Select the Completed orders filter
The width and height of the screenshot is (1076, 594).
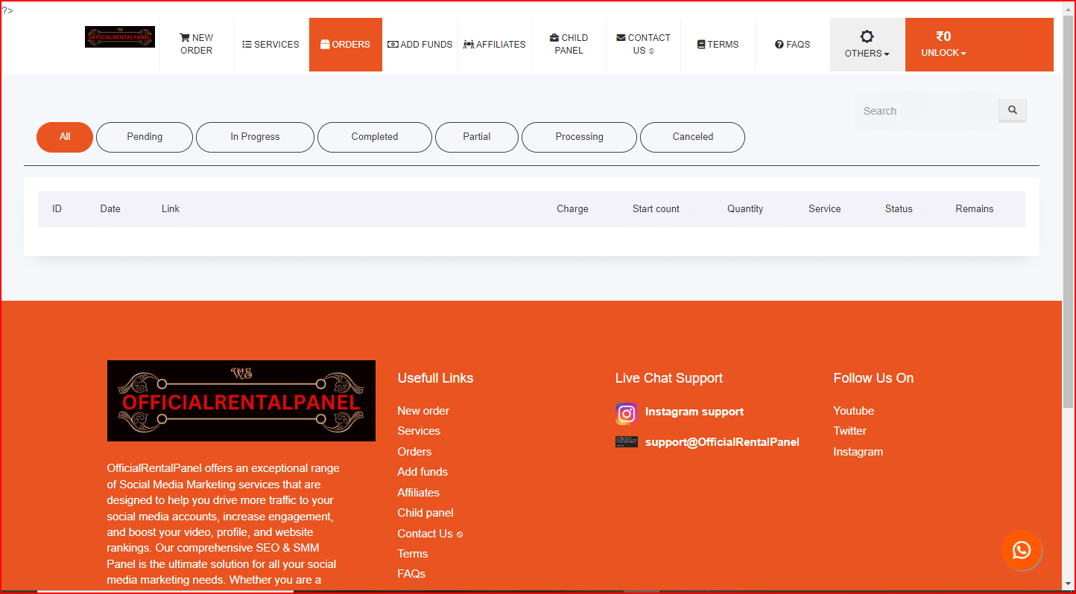click(x=374, y=137)
